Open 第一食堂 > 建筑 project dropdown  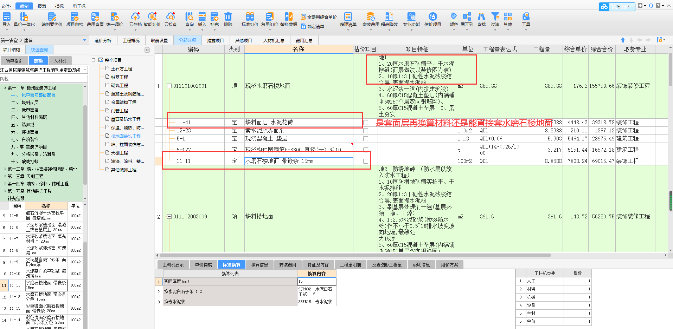pos(84,40)
